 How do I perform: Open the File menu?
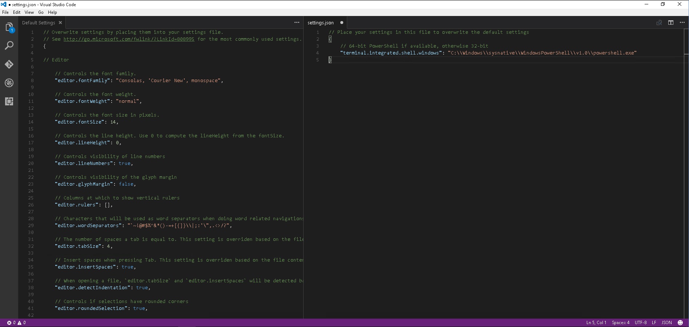pos(5,12)
